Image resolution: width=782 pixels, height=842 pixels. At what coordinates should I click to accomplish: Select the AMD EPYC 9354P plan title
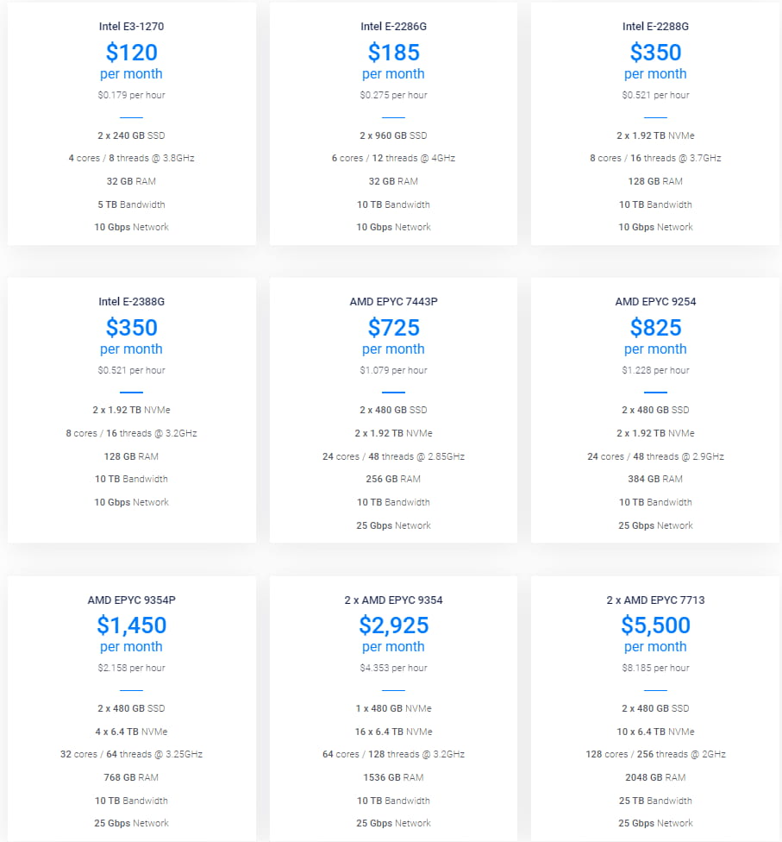click(x=131, y=600)
